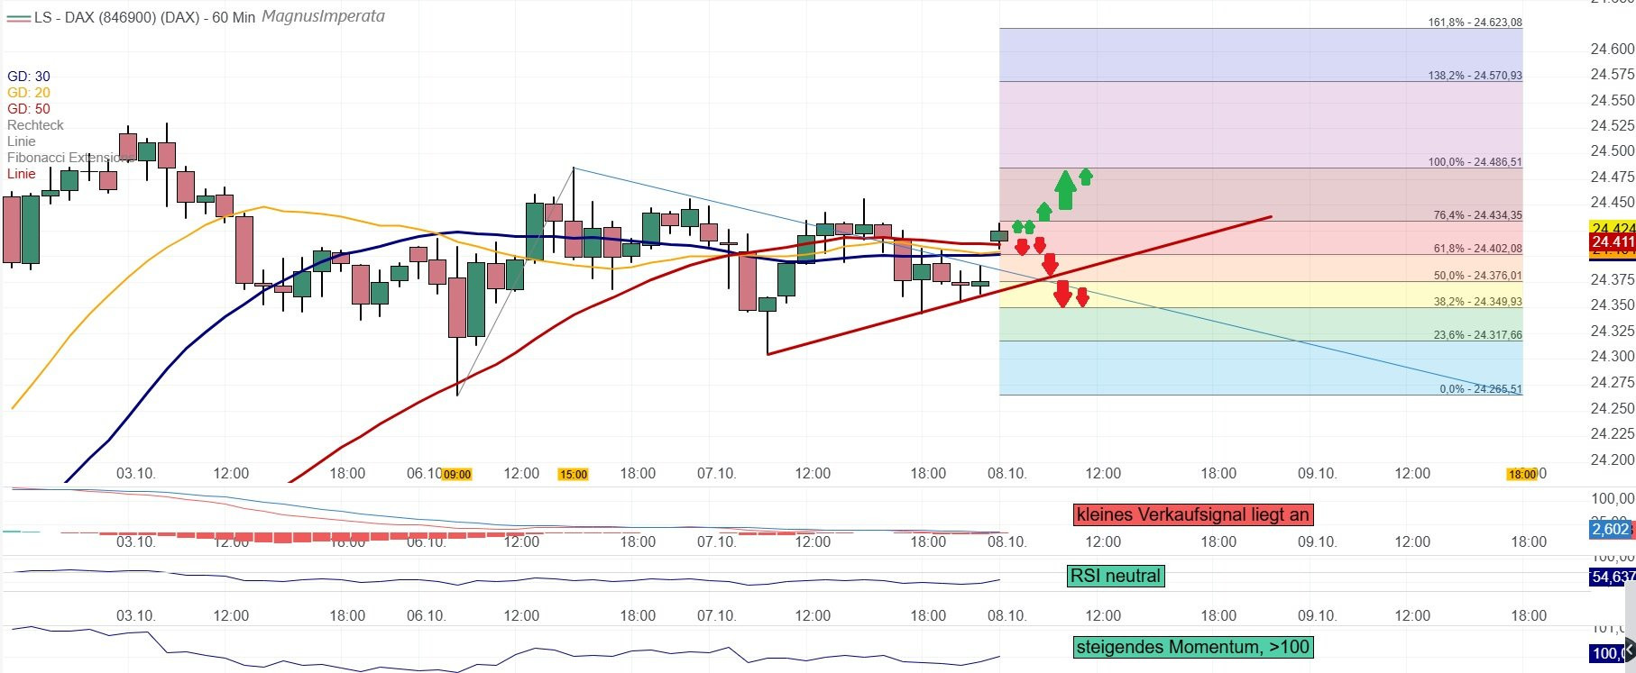
Task: Click the red Linie legend entry
Action: click(x=22, y=174)
